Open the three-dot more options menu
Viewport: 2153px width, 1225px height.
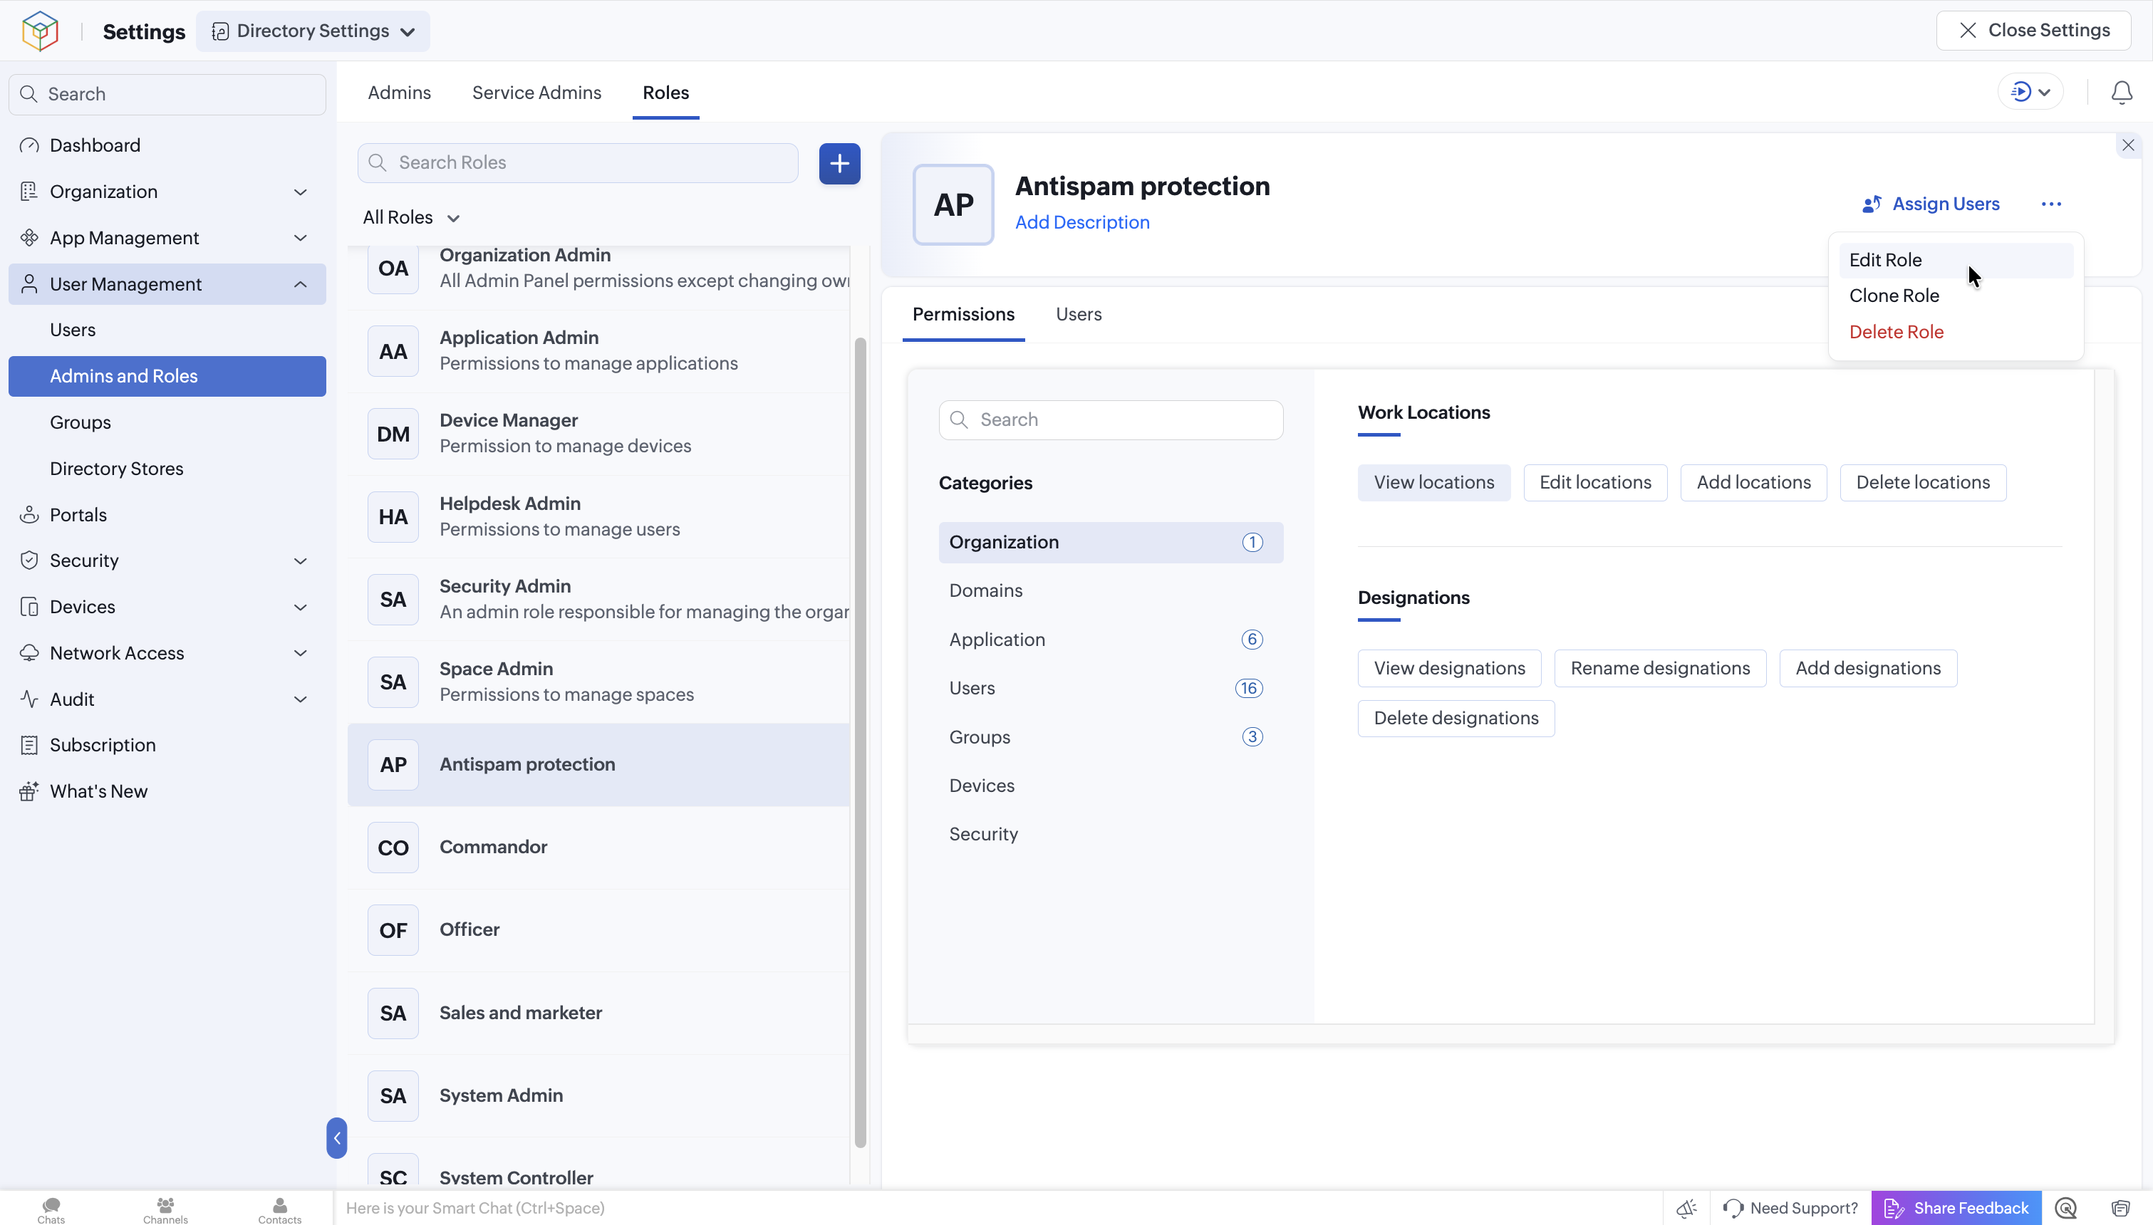2050,204
